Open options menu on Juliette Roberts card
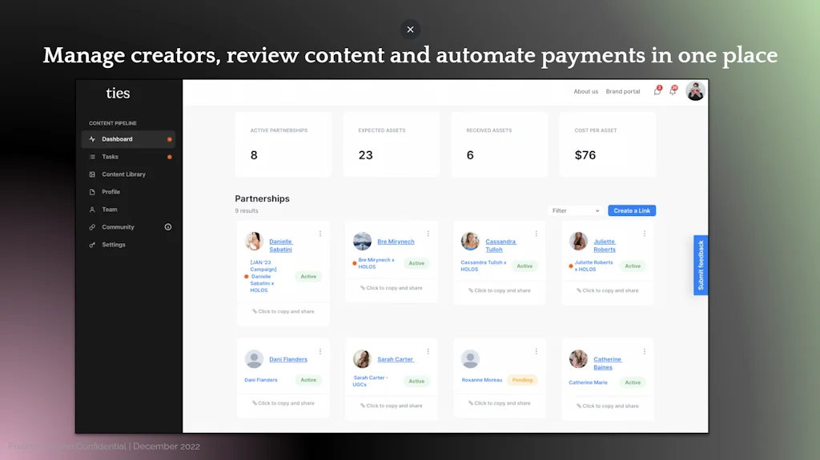Image resolution: width=820 pixels, height=460 pixels. pos(645,234)
